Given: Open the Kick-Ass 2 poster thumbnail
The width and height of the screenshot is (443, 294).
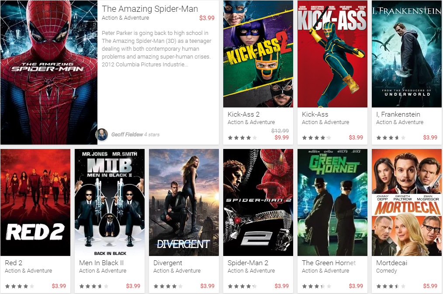Looking at the screenshot, I should pyautogui.click(x=258, y=54).
